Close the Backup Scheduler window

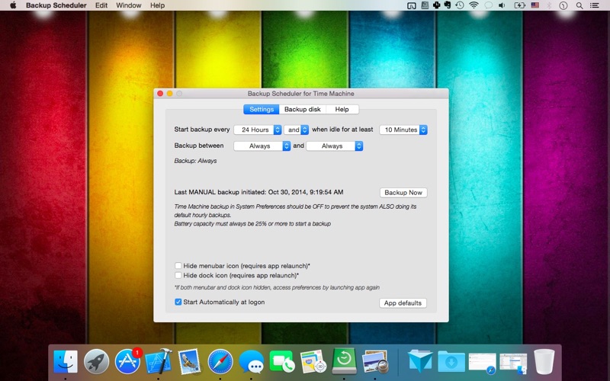(x=160, y=93)
